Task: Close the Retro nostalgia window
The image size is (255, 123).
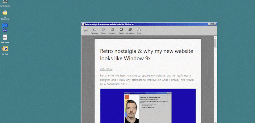Action: 215,24
